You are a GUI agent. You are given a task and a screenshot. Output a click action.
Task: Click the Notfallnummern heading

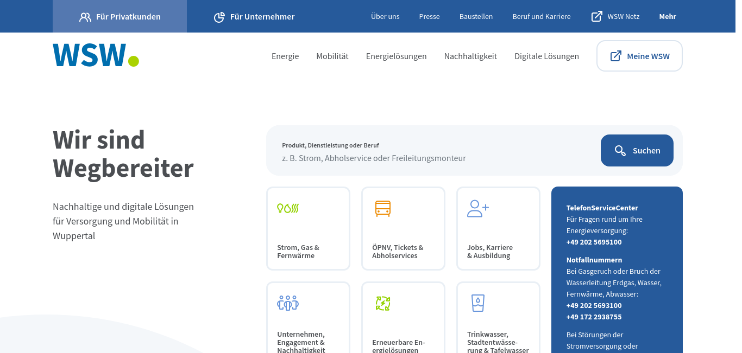(594, 260)
